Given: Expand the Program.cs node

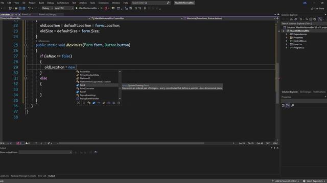Looking at the screenshot, I should pyautogui.click(x=286, y=47).
